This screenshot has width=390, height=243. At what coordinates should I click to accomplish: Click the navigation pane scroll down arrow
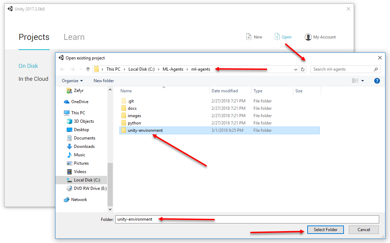pyautogui.click(x=110, y=209)
